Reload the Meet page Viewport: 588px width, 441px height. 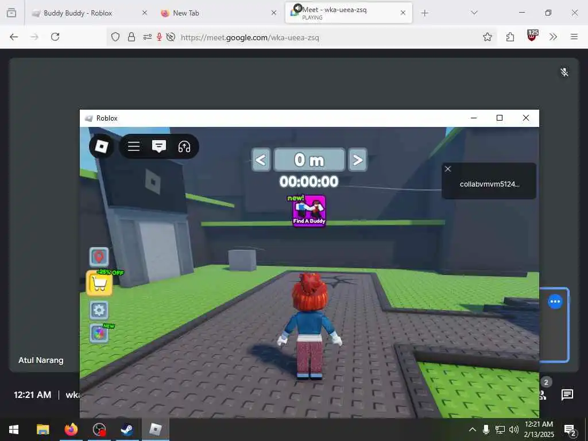[x=55, y=37]
